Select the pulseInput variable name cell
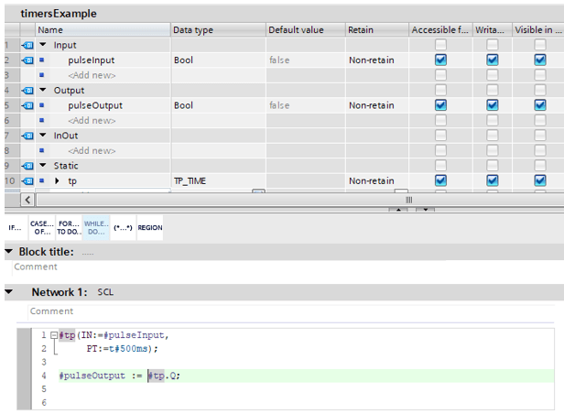564x414 pixels. click(92, 60)
